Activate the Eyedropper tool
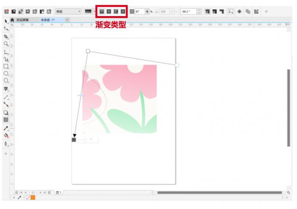This screenshot has width=297, height=209. pyautogui.click(x=6, y=128)
